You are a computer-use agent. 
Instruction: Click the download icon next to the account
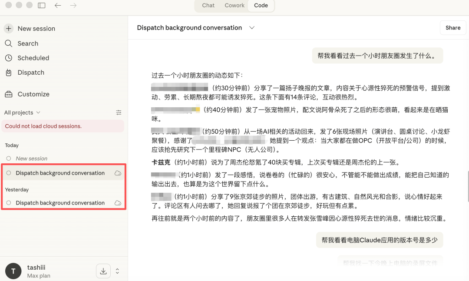click(x=103, y=271)
